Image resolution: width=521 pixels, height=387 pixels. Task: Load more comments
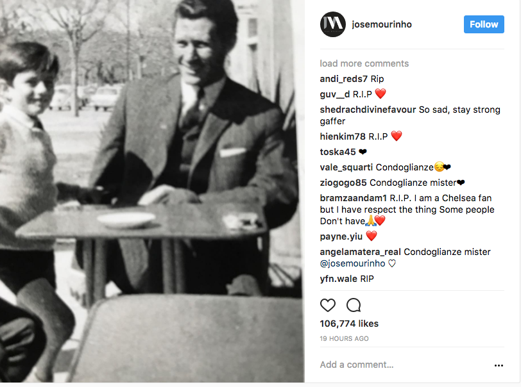[364, 63]
